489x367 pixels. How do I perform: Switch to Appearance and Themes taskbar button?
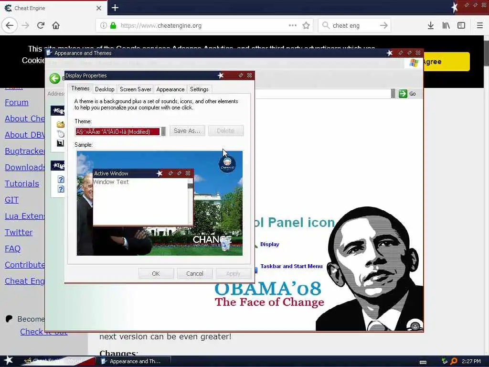[133, 361]
